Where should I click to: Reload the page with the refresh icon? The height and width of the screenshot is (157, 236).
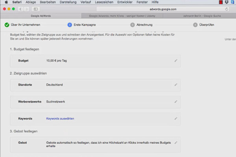coord(227,9)
